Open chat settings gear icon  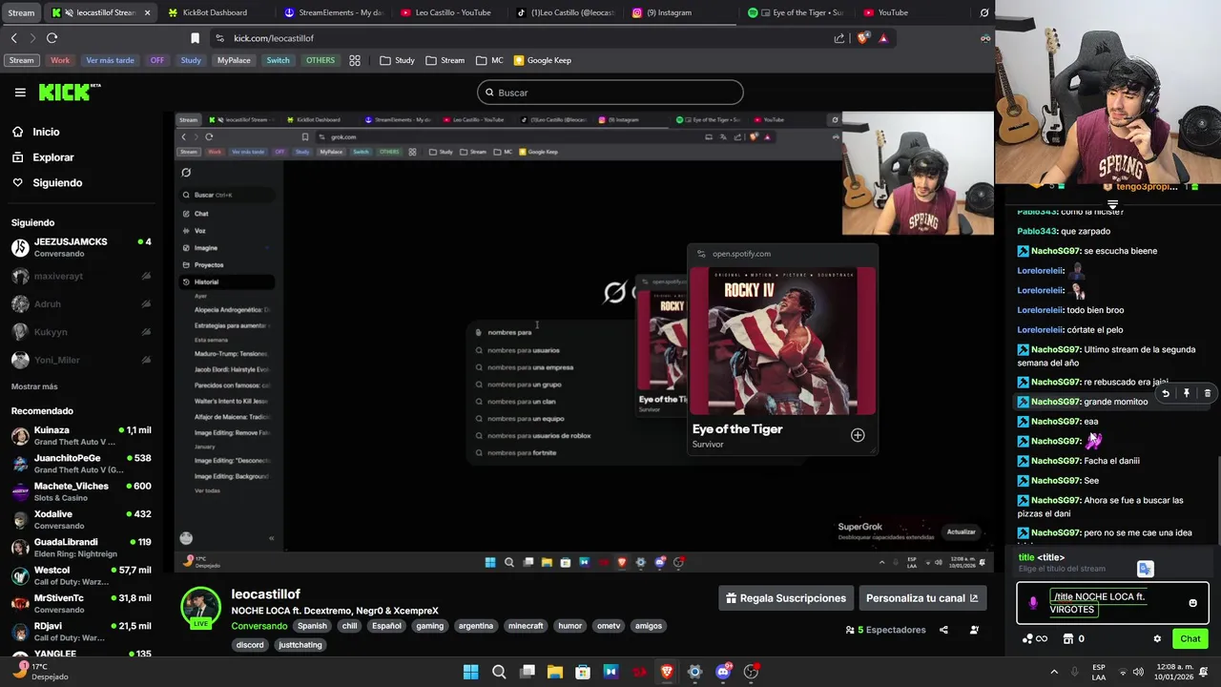[x=1157, y=639]
